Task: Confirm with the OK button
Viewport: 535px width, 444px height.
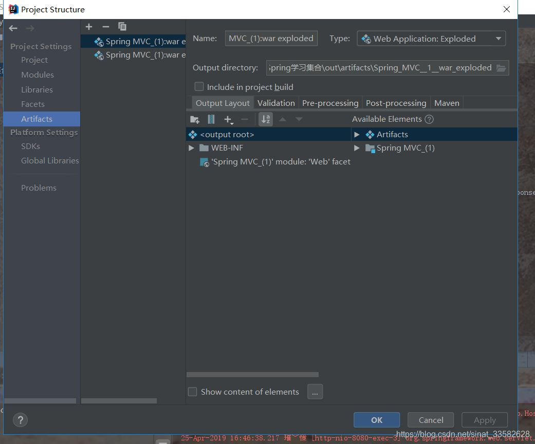Action: coord(377,420)
